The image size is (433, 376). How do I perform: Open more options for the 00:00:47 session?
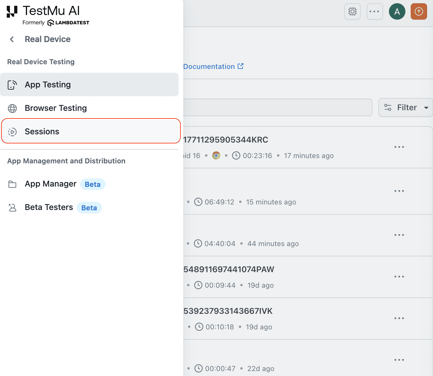click(x=399, y=360)
